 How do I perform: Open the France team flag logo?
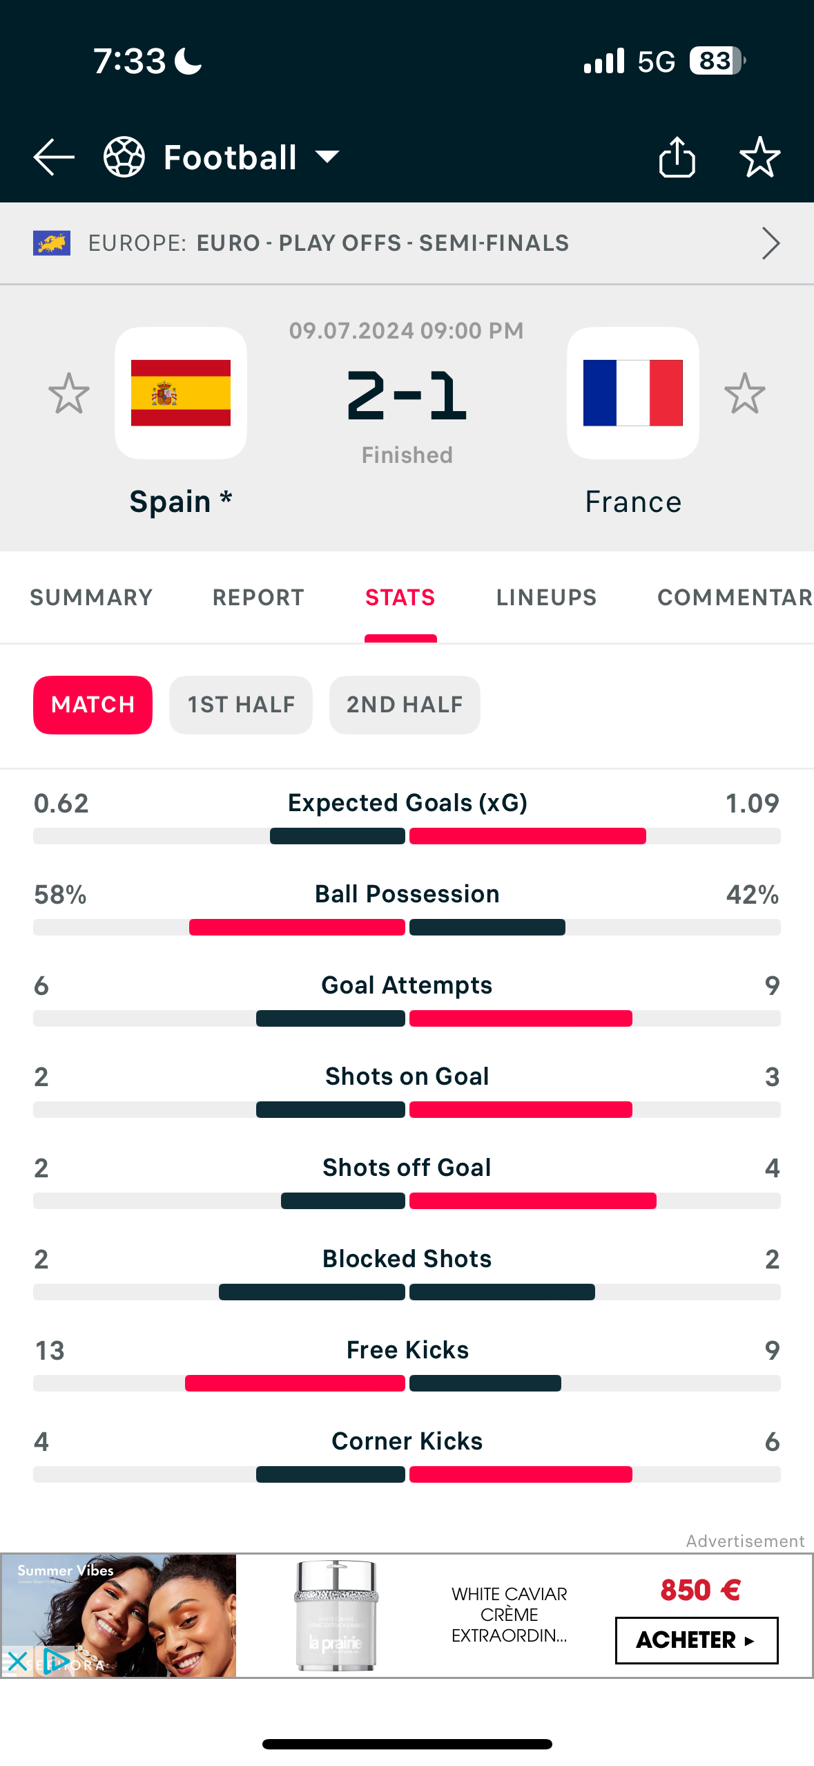pos(633,393)
